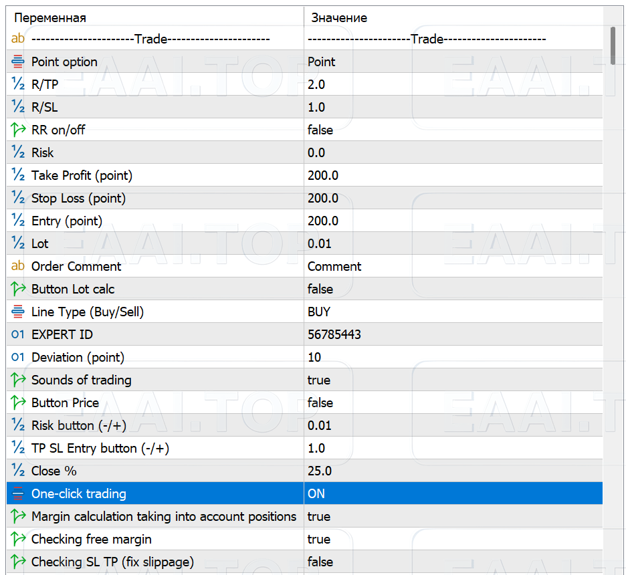Select the Margin calculation taking into account positions row
This screenshot has height=575, width=626.
(x=164, y=517)
